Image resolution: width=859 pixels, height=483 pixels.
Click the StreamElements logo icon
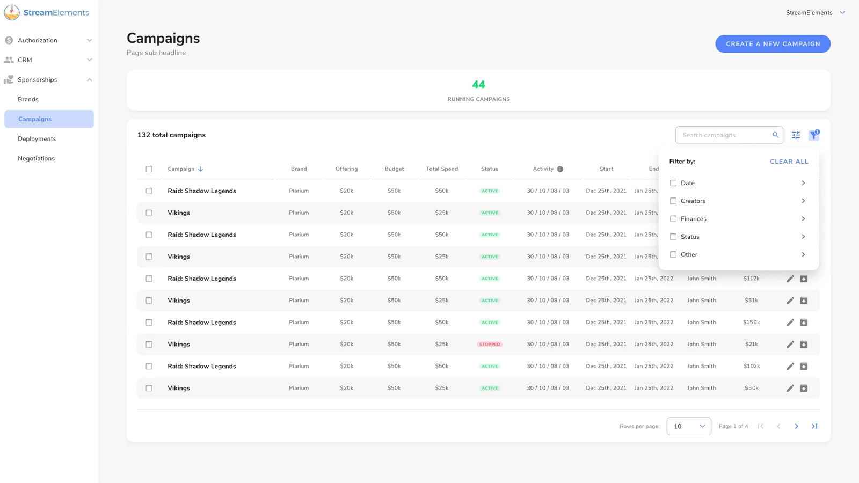tap(12, 12)
